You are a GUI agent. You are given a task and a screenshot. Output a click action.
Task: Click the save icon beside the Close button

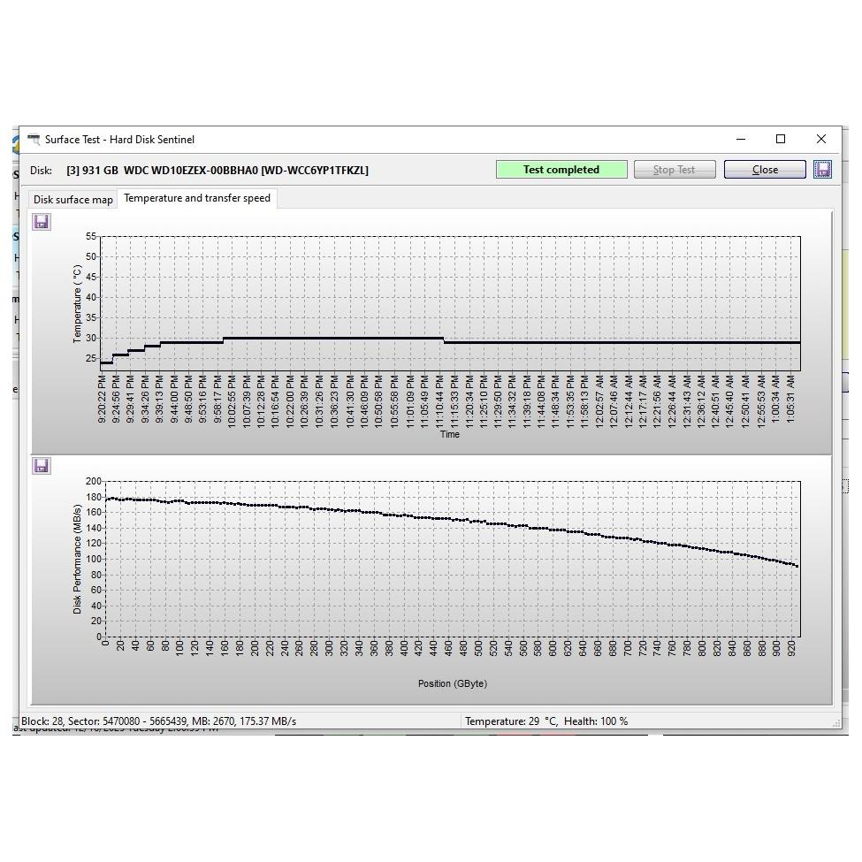822,170
